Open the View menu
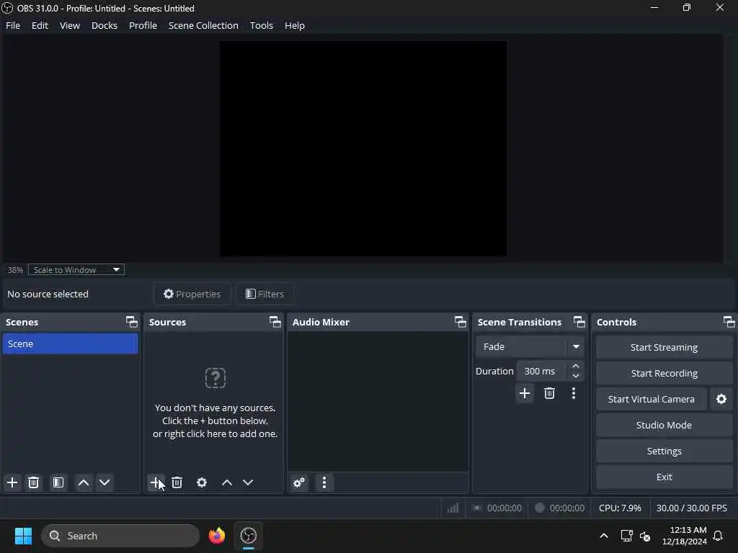This screenshot has width=738, height=553. pyautogui.click(x=70, y=25)
